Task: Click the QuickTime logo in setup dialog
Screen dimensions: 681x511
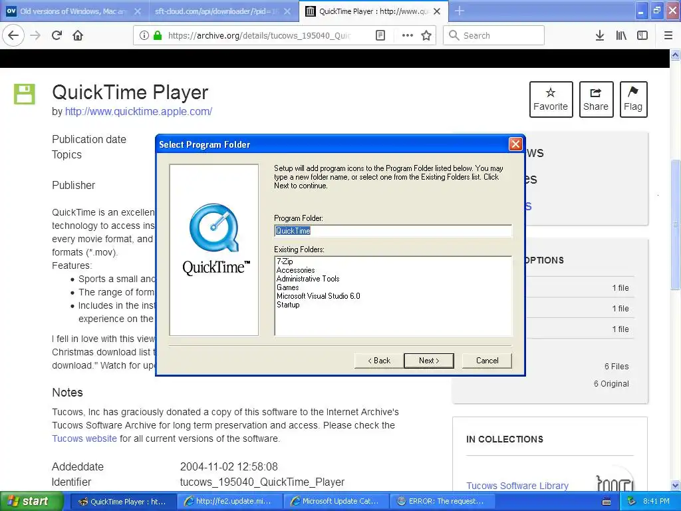Action: [x=214, y=239]
